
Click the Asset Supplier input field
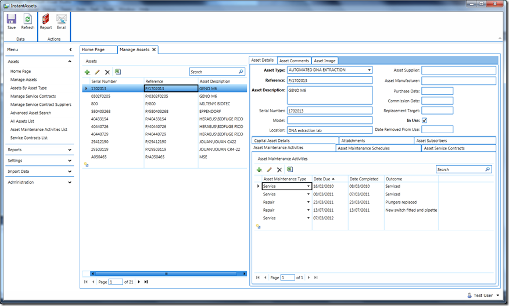coord(458,70)
